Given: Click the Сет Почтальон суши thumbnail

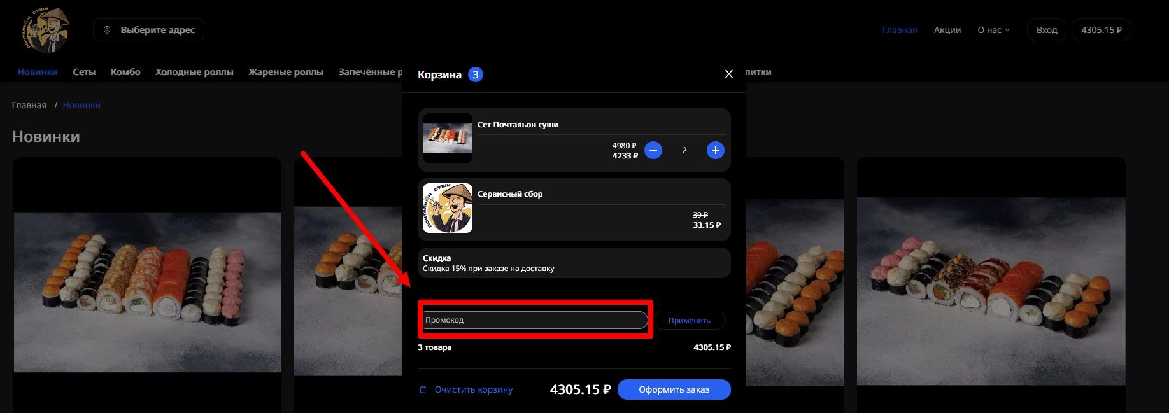Looking at the screenshot, I should (x=448, y=138).
